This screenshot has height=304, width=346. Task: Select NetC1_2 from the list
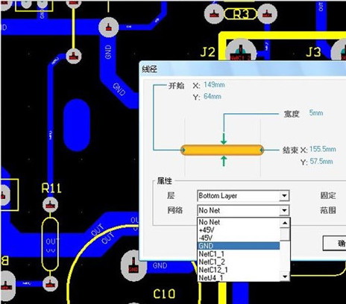click(239, 262)
